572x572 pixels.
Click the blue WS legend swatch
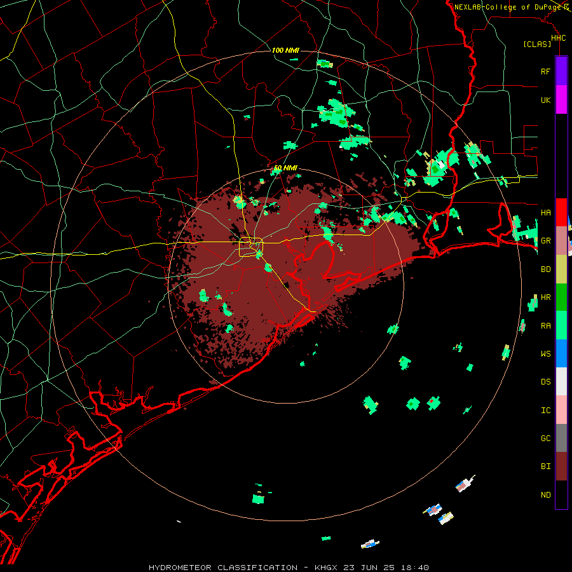(x=561, y=353)
